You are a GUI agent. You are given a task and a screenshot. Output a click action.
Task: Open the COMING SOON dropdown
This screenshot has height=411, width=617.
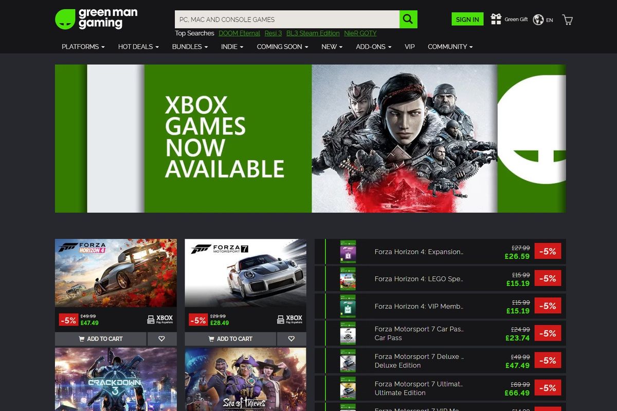pos(282,47)
